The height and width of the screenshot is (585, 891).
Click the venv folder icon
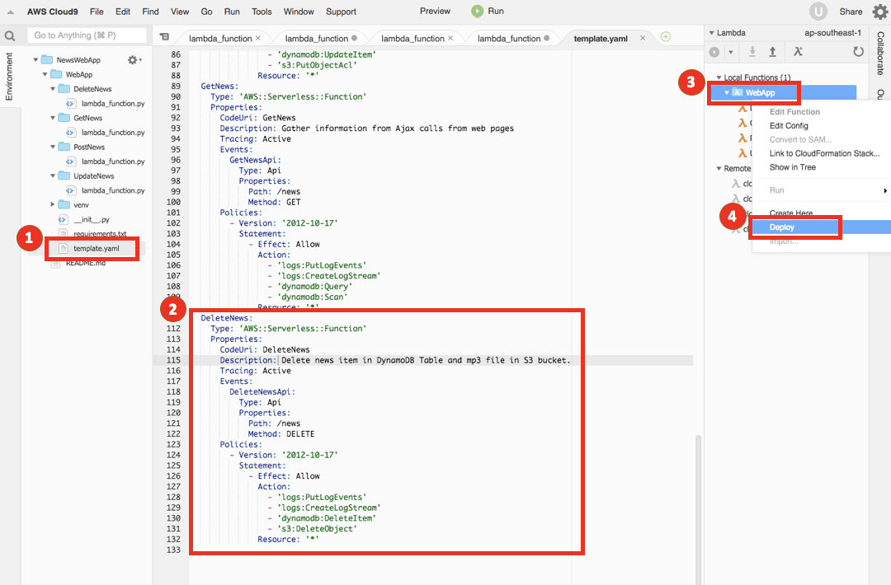coord(64,205)
